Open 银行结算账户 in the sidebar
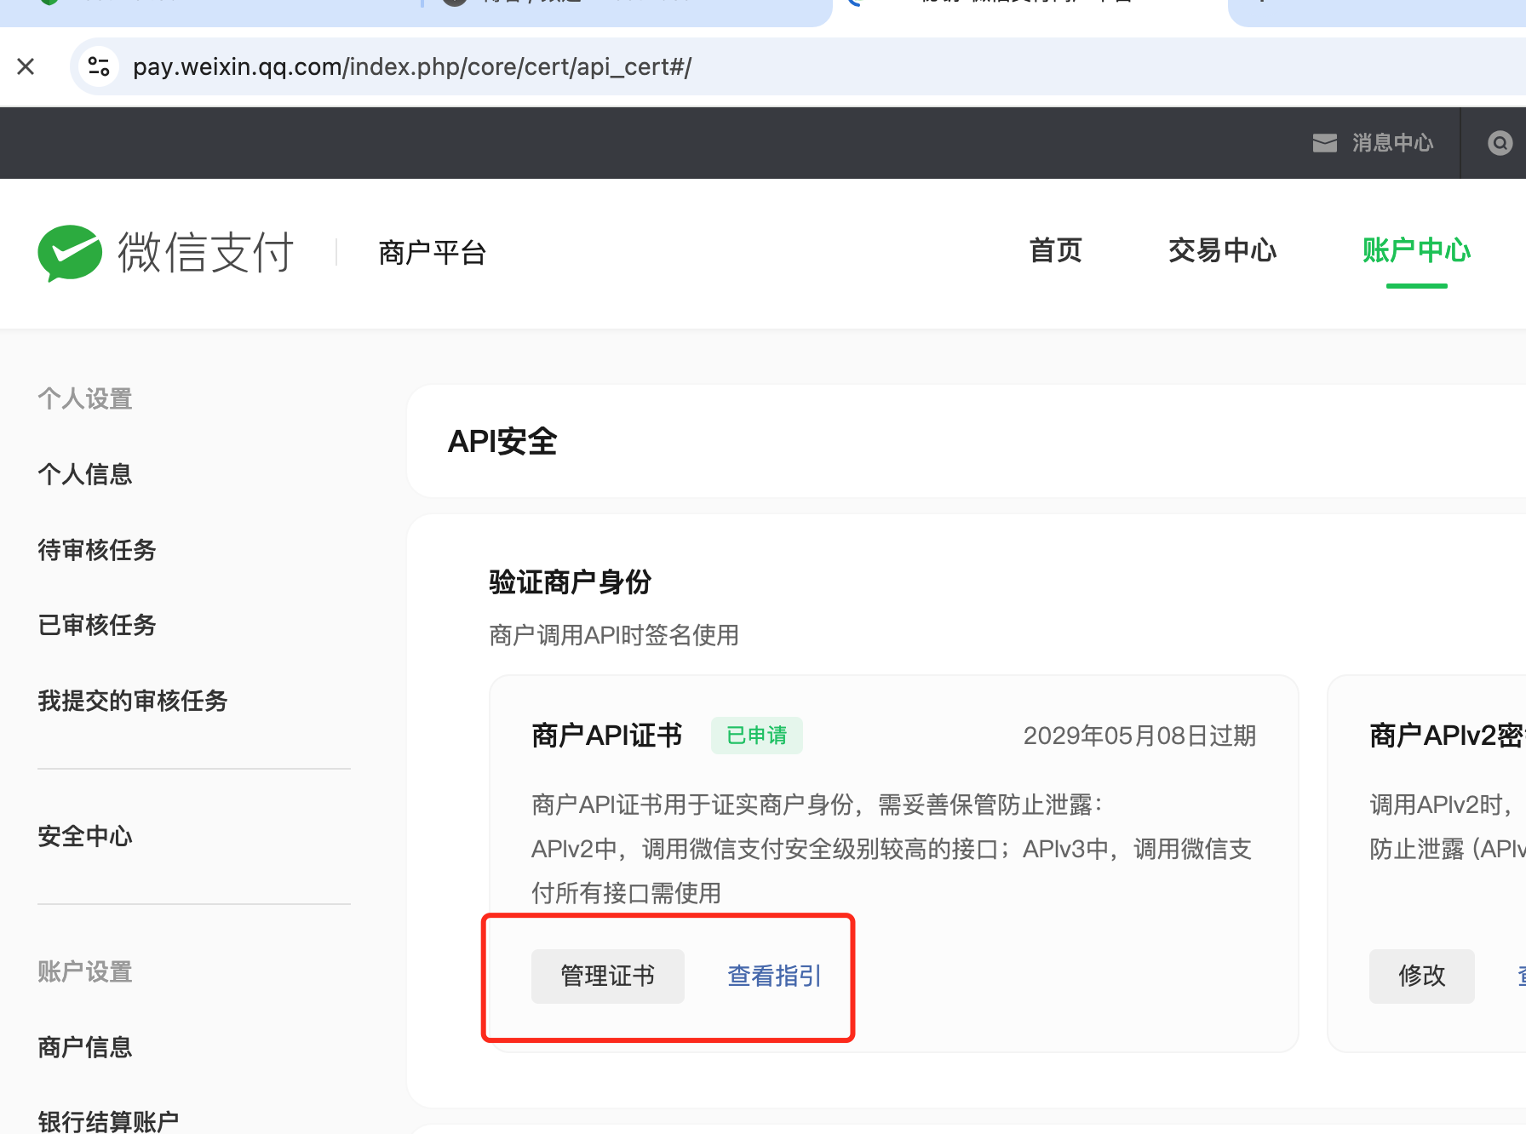 [108, 1120]
